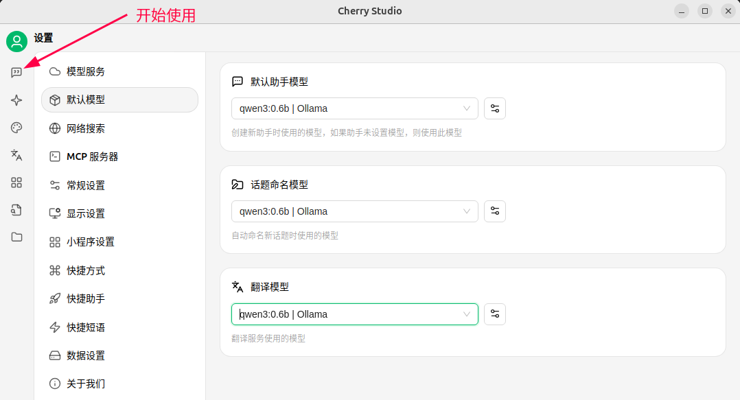Open 显示设置 settings page
740x400 pixels.
point(86,213)
